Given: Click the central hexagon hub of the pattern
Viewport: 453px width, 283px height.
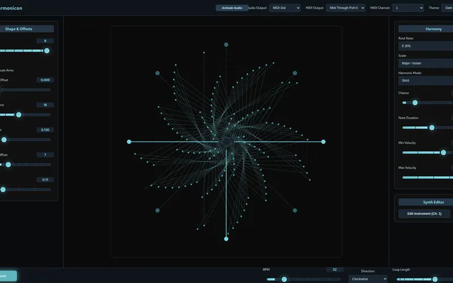Looking at the screenshot, I should (x=226, y=142).
